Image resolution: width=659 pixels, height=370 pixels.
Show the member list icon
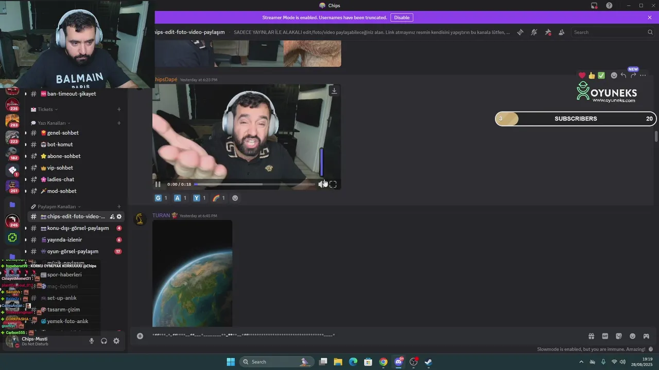tap(561, 32)
